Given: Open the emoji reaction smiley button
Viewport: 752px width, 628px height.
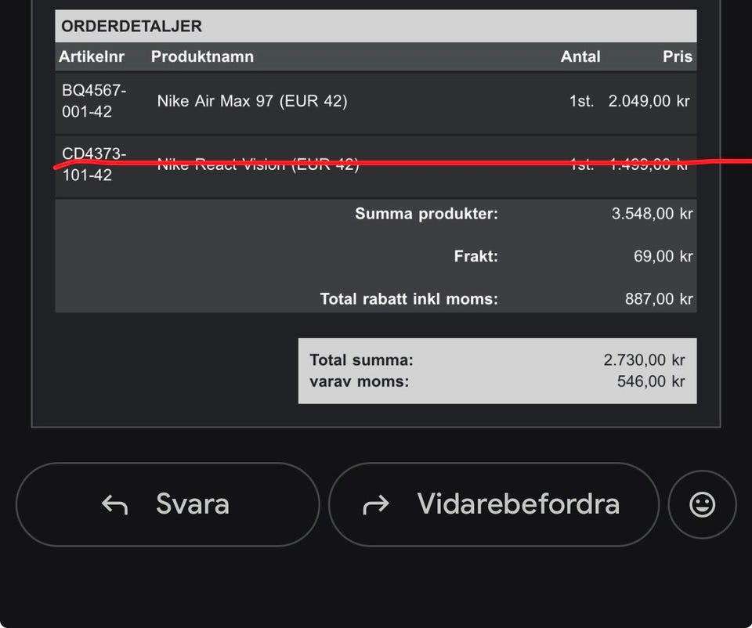Looking at the screenshot, I should (702, 504).
